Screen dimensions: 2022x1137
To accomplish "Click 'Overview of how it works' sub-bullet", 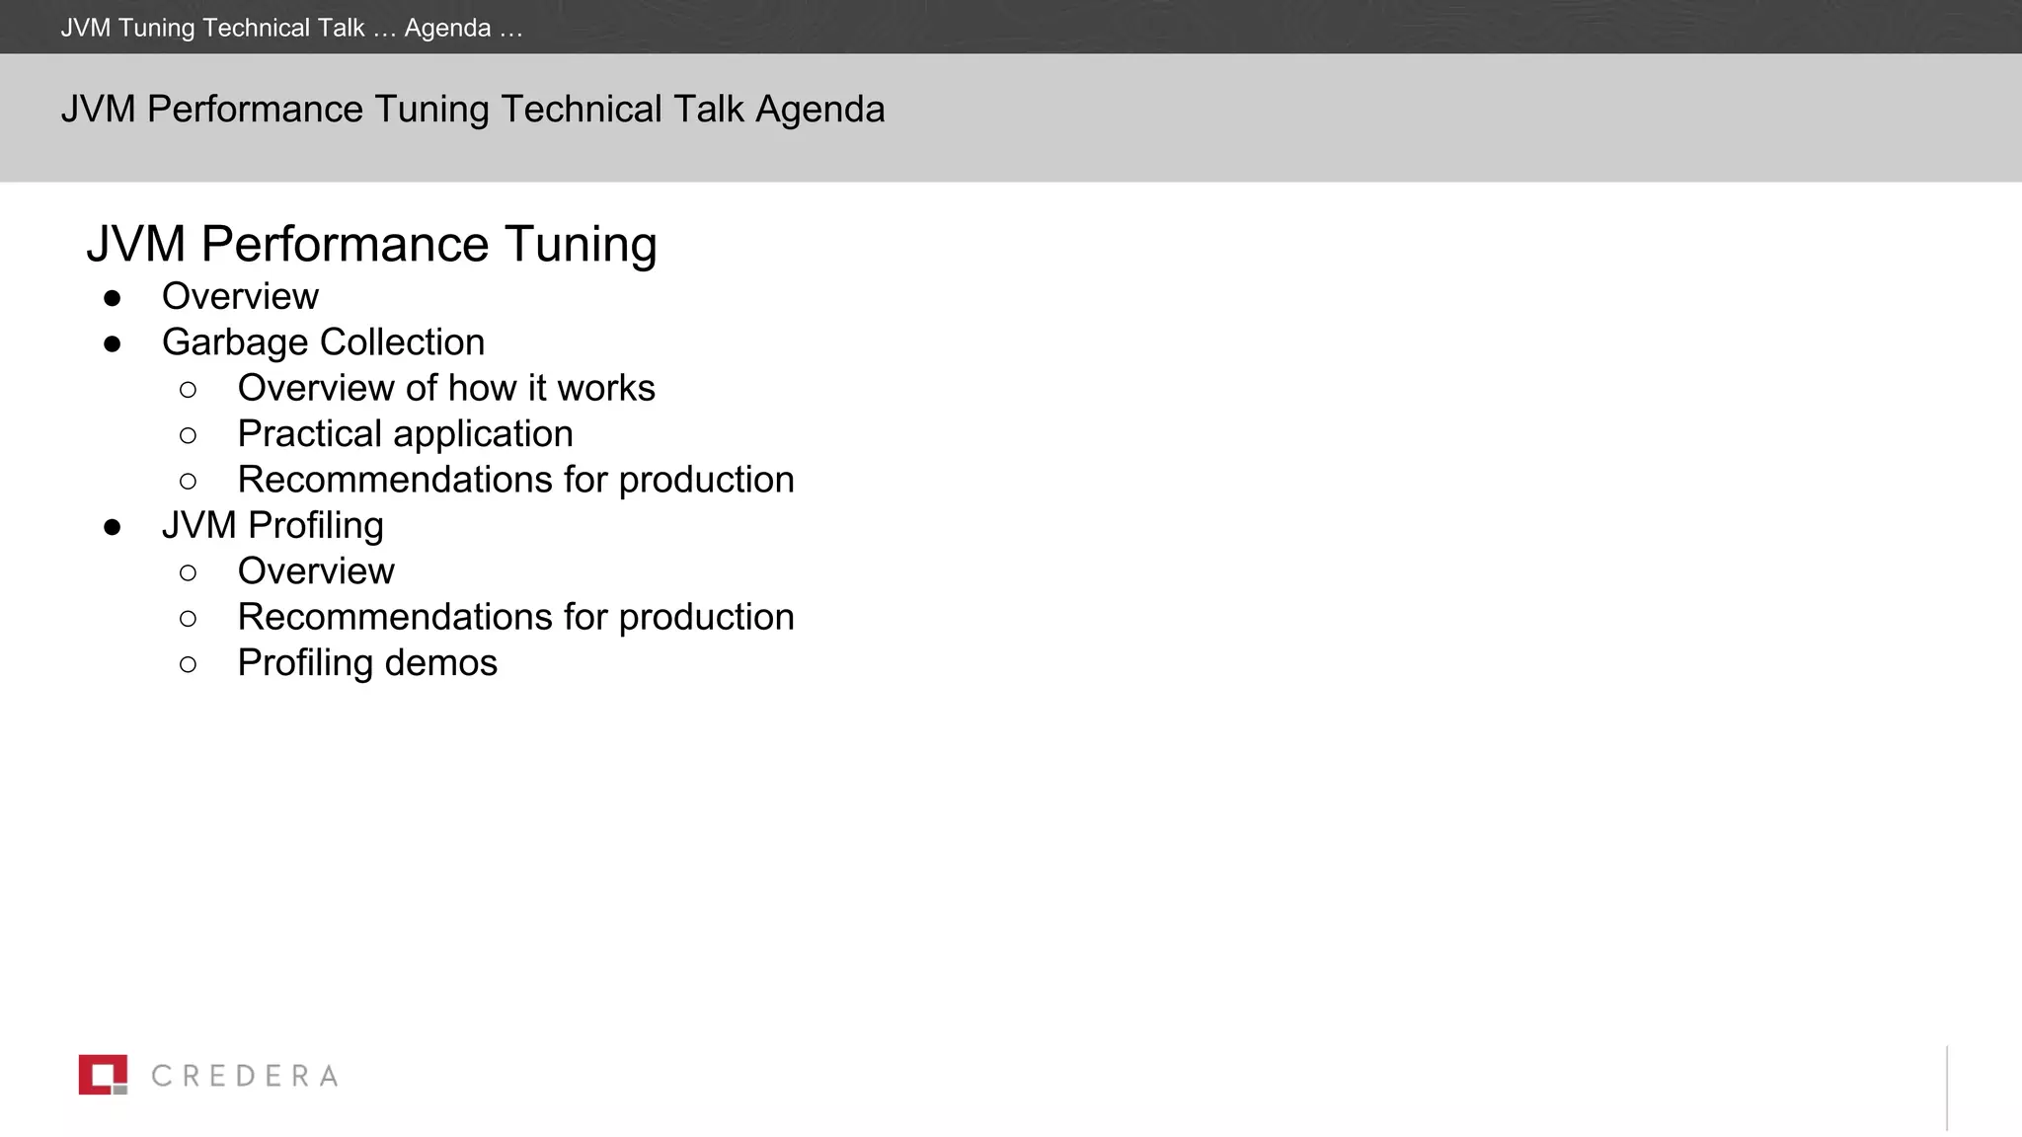I will pos(445,388).
